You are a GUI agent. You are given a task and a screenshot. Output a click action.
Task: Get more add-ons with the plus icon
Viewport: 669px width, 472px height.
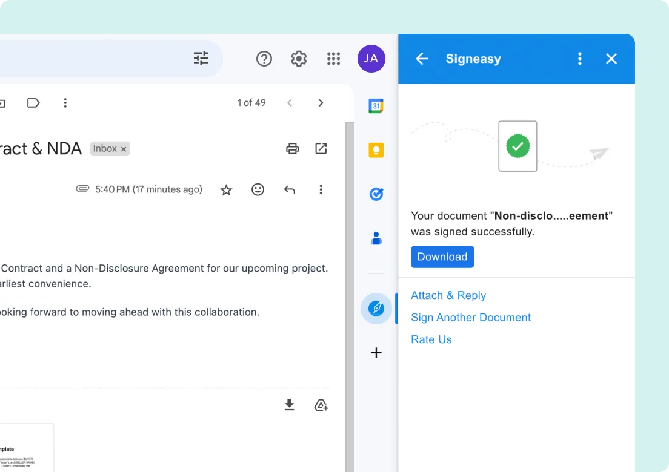pos(376,353)
